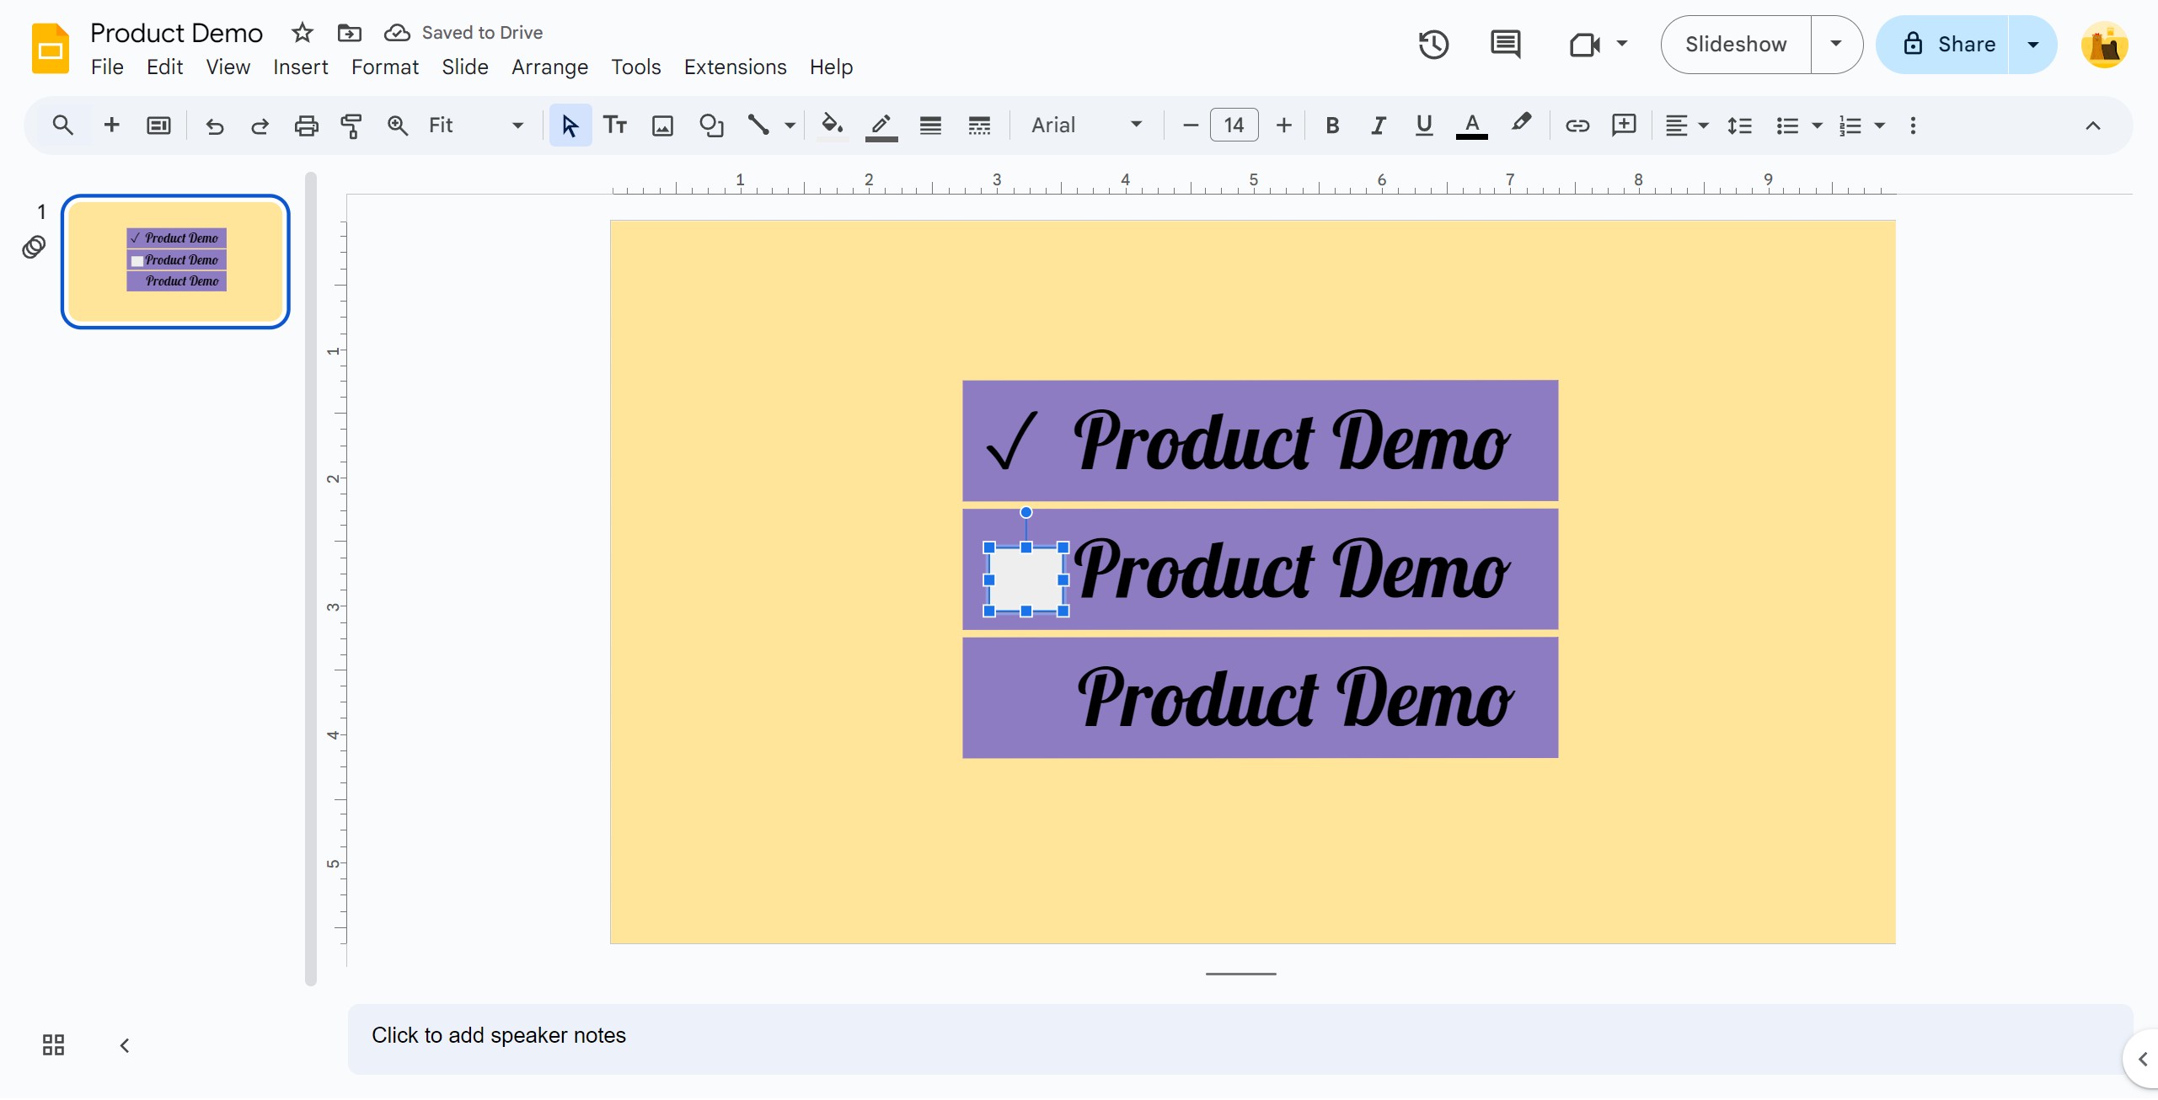Toggle Italic formatting
Image resolution: width=2158 pixels, height=1100 pixels.
[x=1378, y=125]
